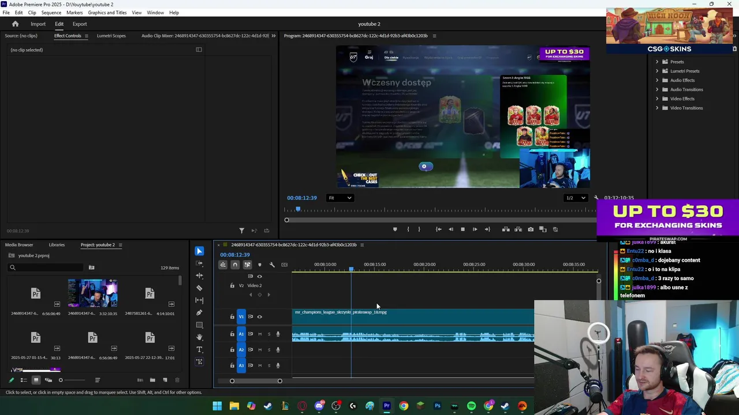Click Export Frame camera icon

pyautogui.click(x=531, y=229)
